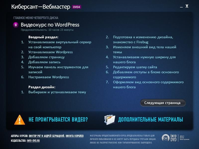Select lesson Добавляем страницу
The image size is (199, 149).
47,57
